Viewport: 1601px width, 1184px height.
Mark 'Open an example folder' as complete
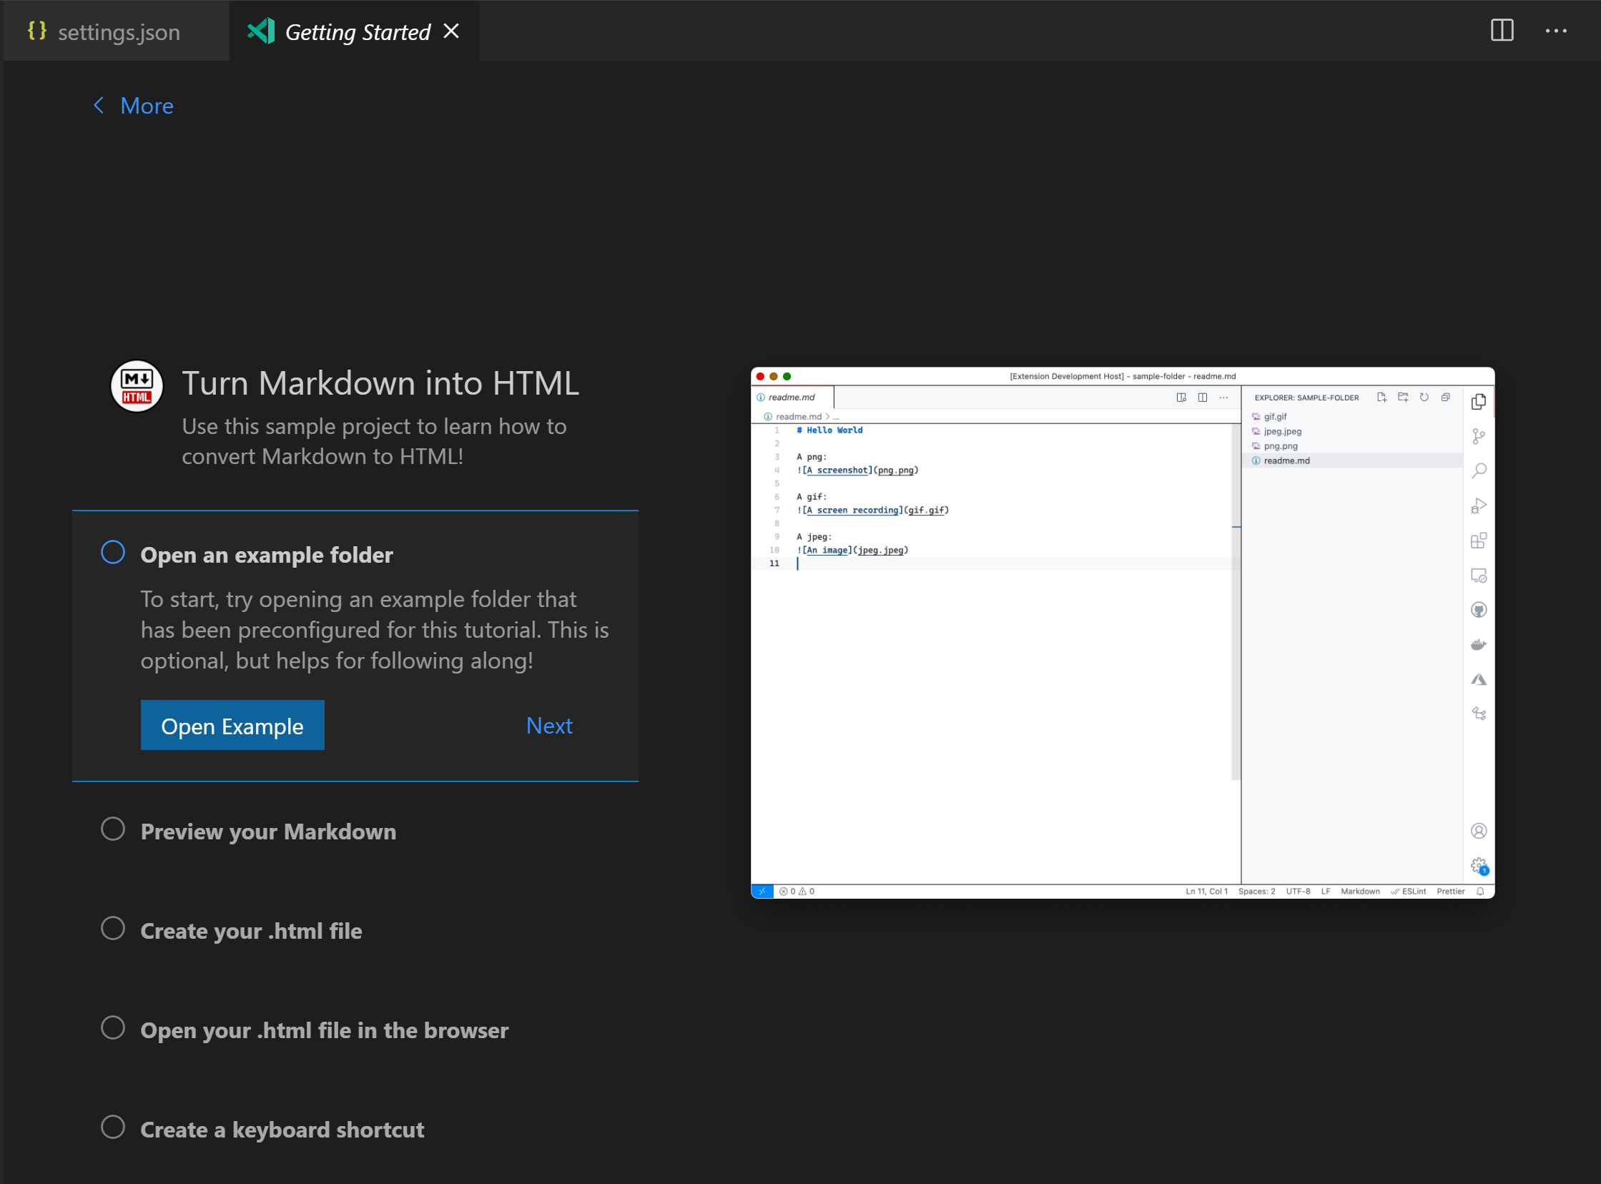[x=113, y=552]
